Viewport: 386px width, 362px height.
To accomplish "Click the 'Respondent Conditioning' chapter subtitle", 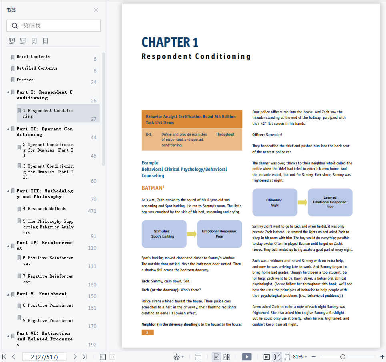I will pyautogui.click(x=196, y=56).
